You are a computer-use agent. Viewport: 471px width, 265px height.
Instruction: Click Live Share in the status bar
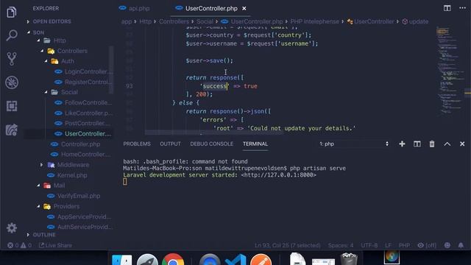click(56, 245)
